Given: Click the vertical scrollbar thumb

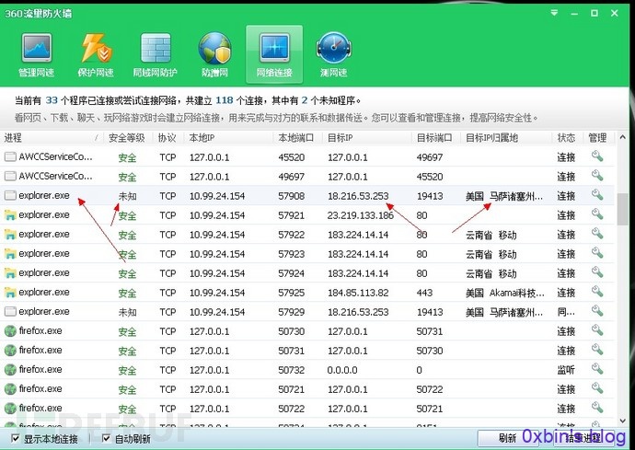Looking at the screenshot, I should (622, 209).
